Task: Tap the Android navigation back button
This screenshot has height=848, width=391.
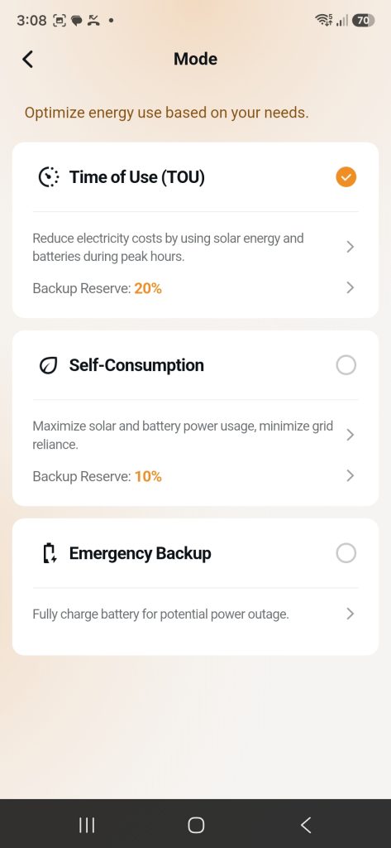Action: (306, 825)
